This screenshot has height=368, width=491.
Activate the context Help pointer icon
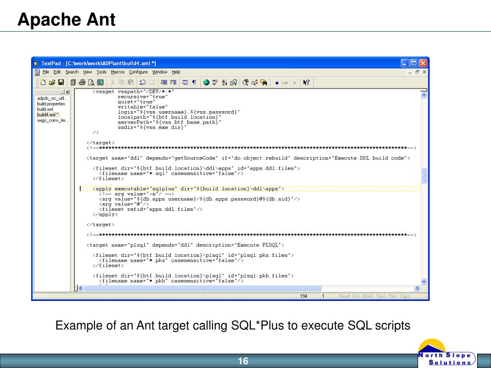pos(306,82)
